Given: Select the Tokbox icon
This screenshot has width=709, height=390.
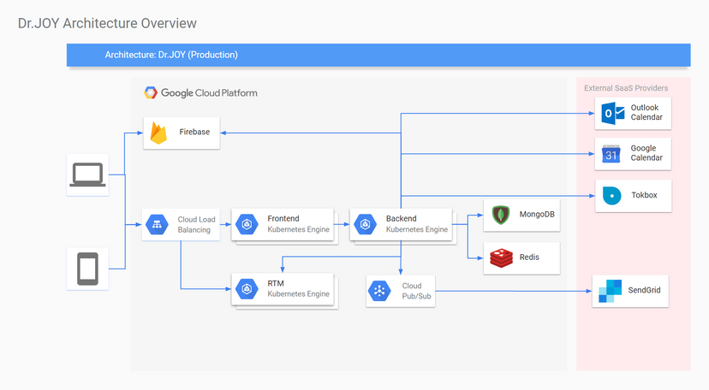Looking at the screenshot, I should click(x=611, y=196).
